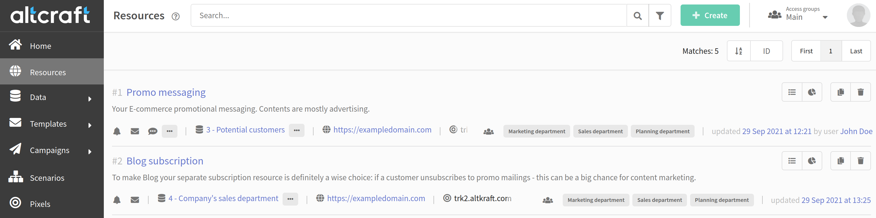This screenshot has height=218, width=876.
Task: Open the Access groups Main dropdown
Action: click(797, 14)
